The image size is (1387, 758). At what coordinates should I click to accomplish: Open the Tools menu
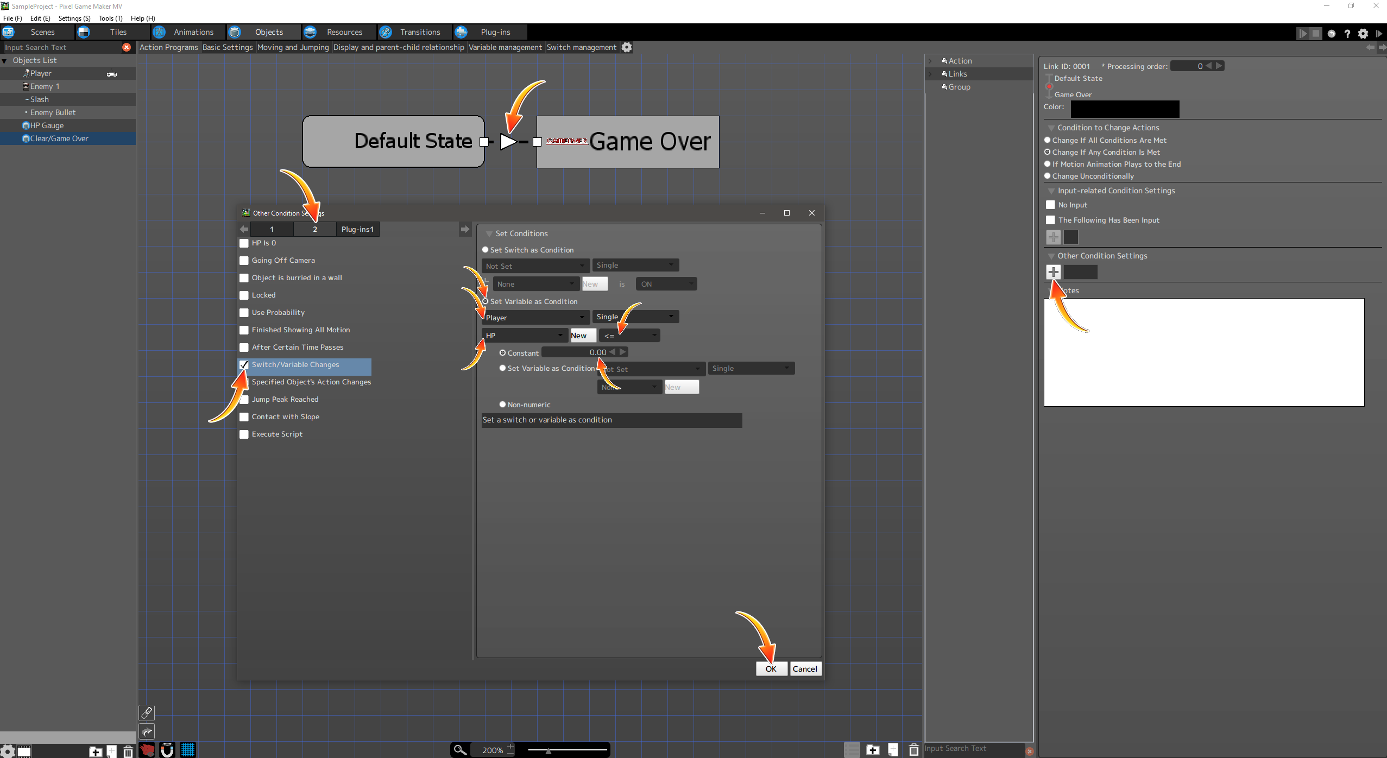(x=110, y=18)
